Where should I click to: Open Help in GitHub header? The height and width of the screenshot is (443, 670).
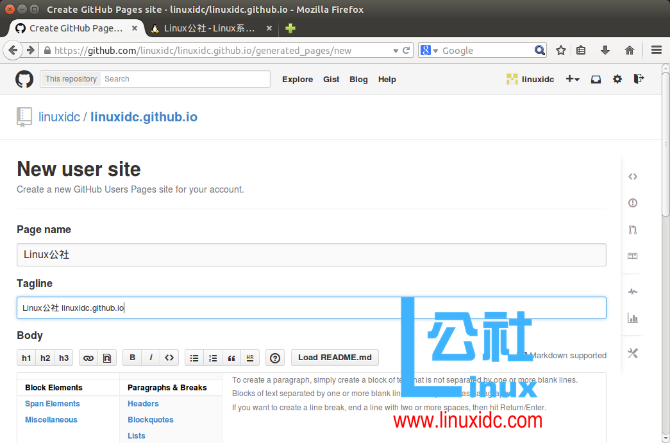point(387,79)
